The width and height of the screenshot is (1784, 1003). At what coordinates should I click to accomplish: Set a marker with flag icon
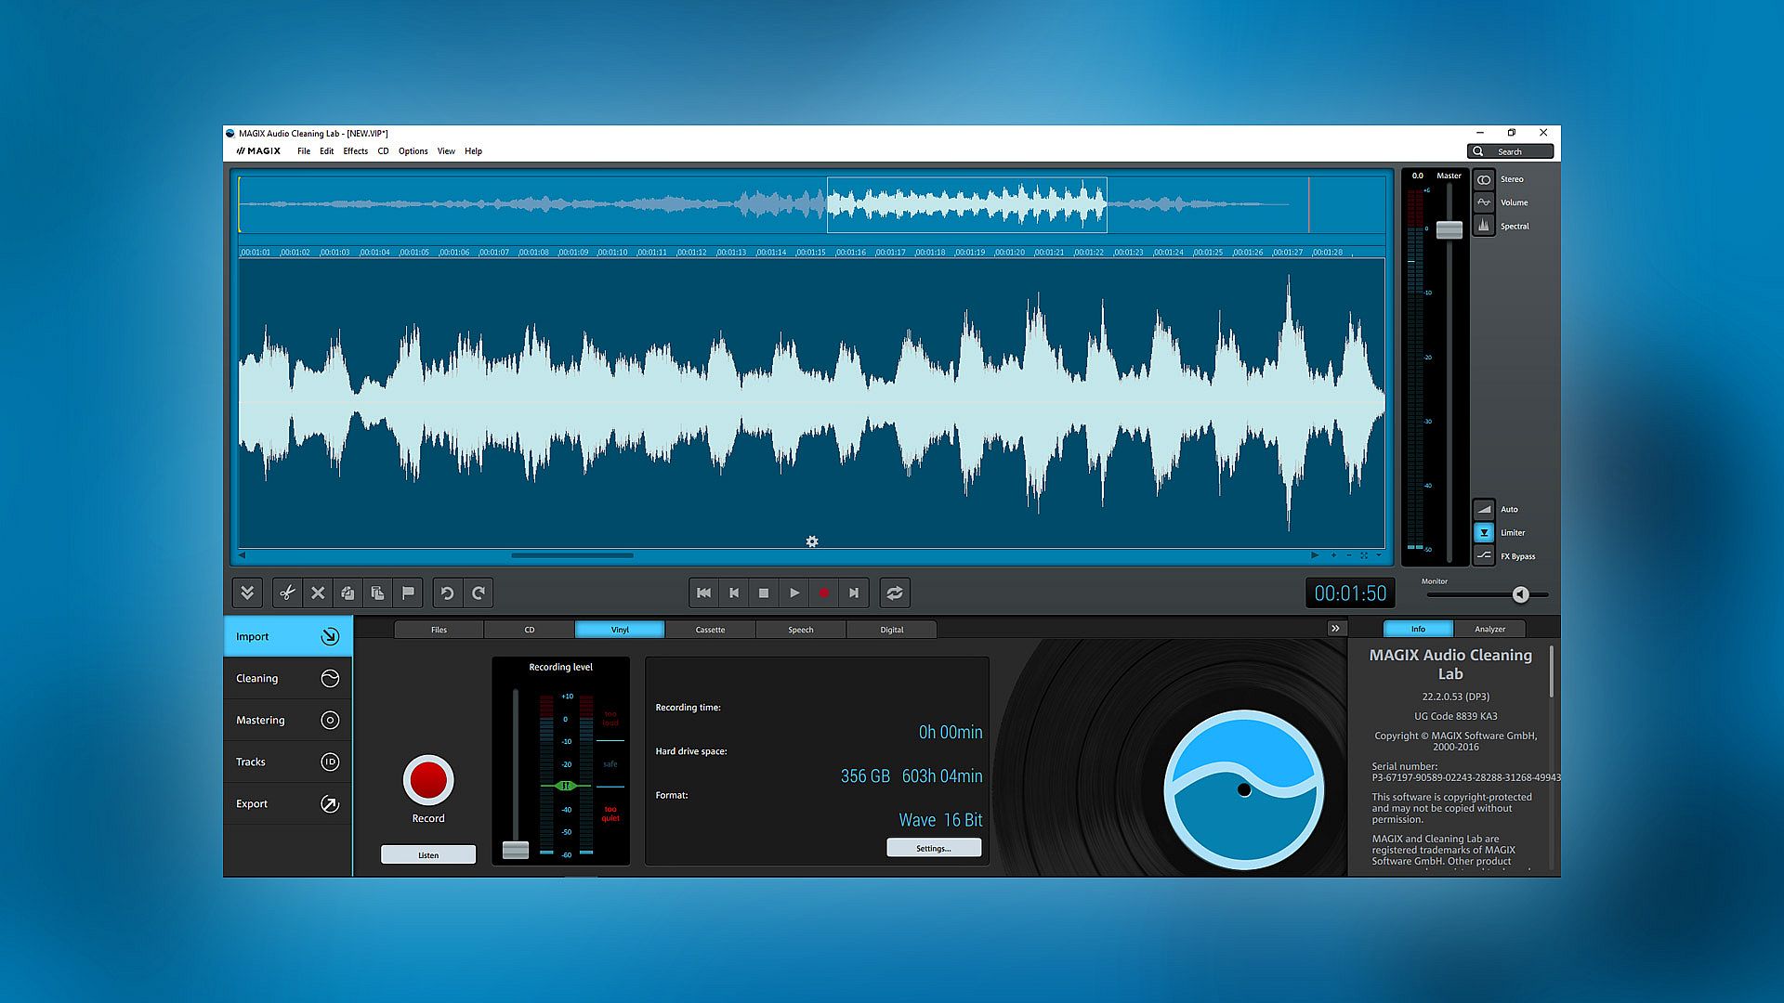click(x=408, y=593)
